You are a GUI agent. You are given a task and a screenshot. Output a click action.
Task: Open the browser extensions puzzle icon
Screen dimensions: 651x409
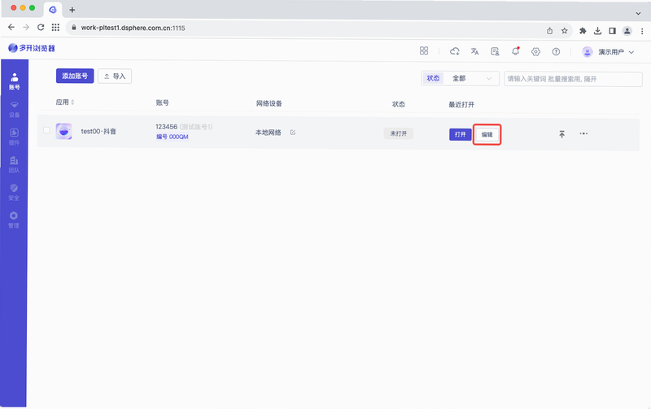[x=583, y=31]
